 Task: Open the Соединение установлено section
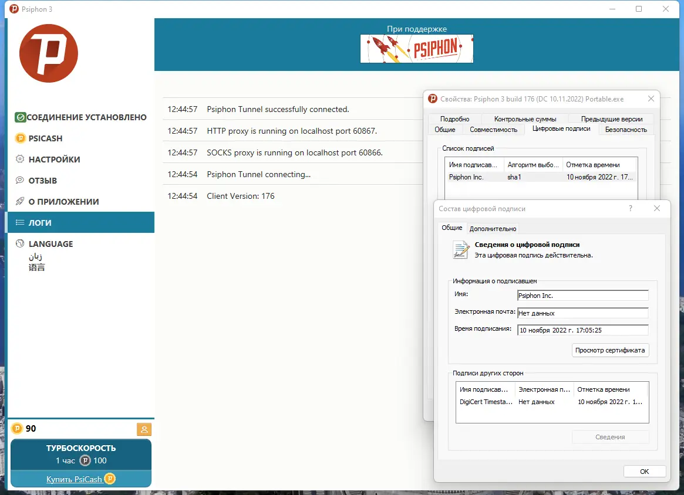tap(81, 117)
